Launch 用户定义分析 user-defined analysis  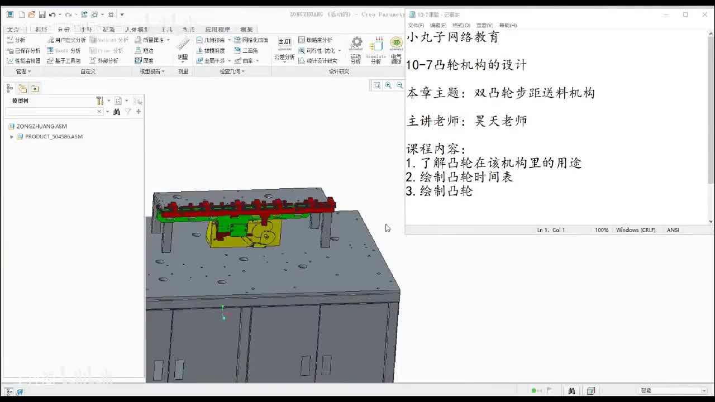point(66,40)
